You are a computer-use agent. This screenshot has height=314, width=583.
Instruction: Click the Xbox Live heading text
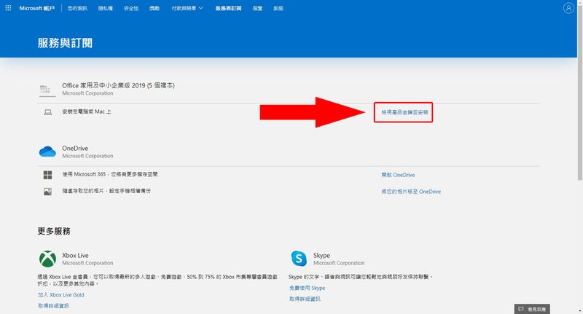click(x=75, y=255)
